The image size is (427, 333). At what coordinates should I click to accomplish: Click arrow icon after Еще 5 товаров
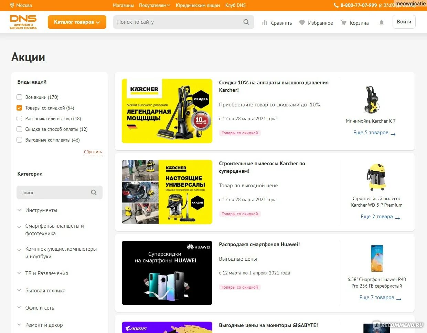click(x=393, y=134)
